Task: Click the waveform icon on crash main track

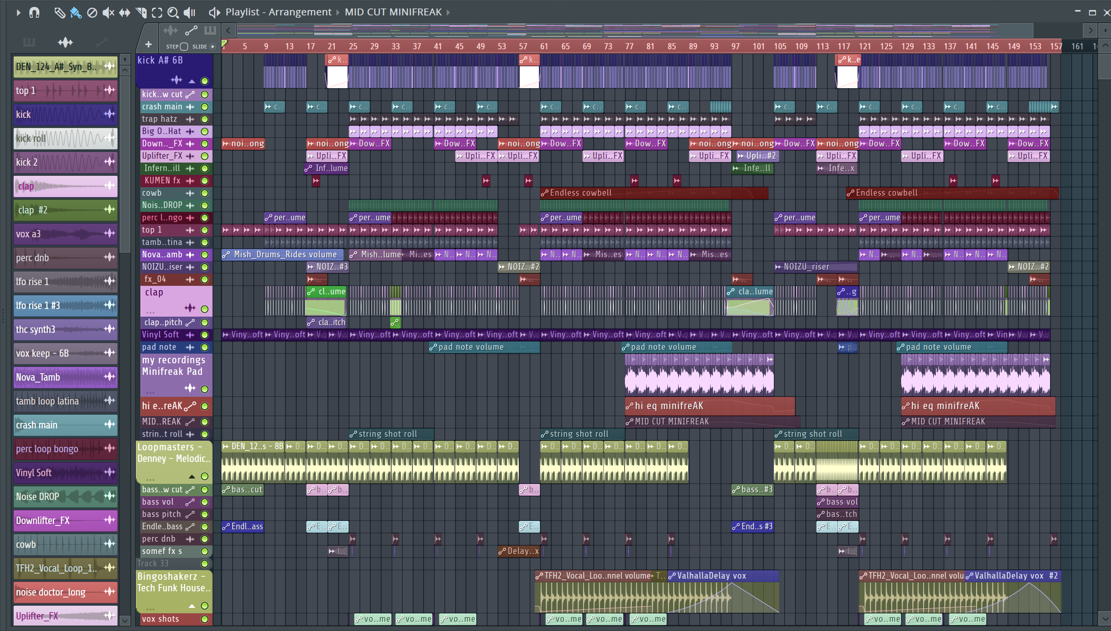Action: pyautogui.click(x=190, y=107)
